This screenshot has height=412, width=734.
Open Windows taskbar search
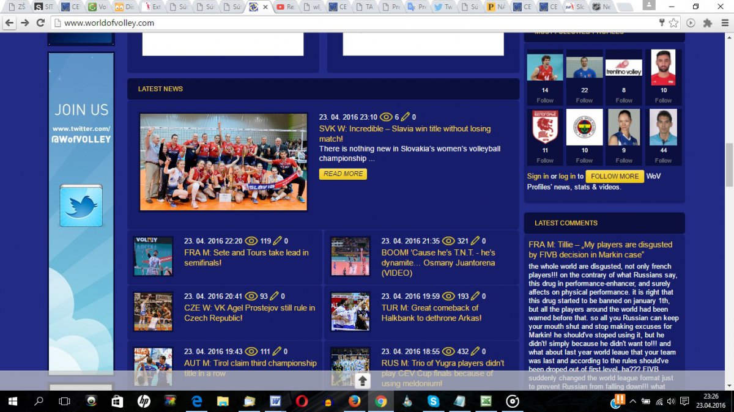pyautogui.click(x=39, y=401)
